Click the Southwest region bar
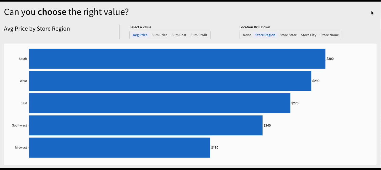 [146, 125]
